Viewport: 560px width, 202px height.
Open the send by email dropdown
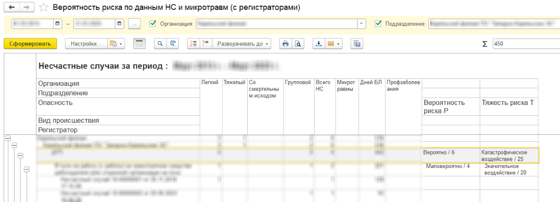coord(334,44)
